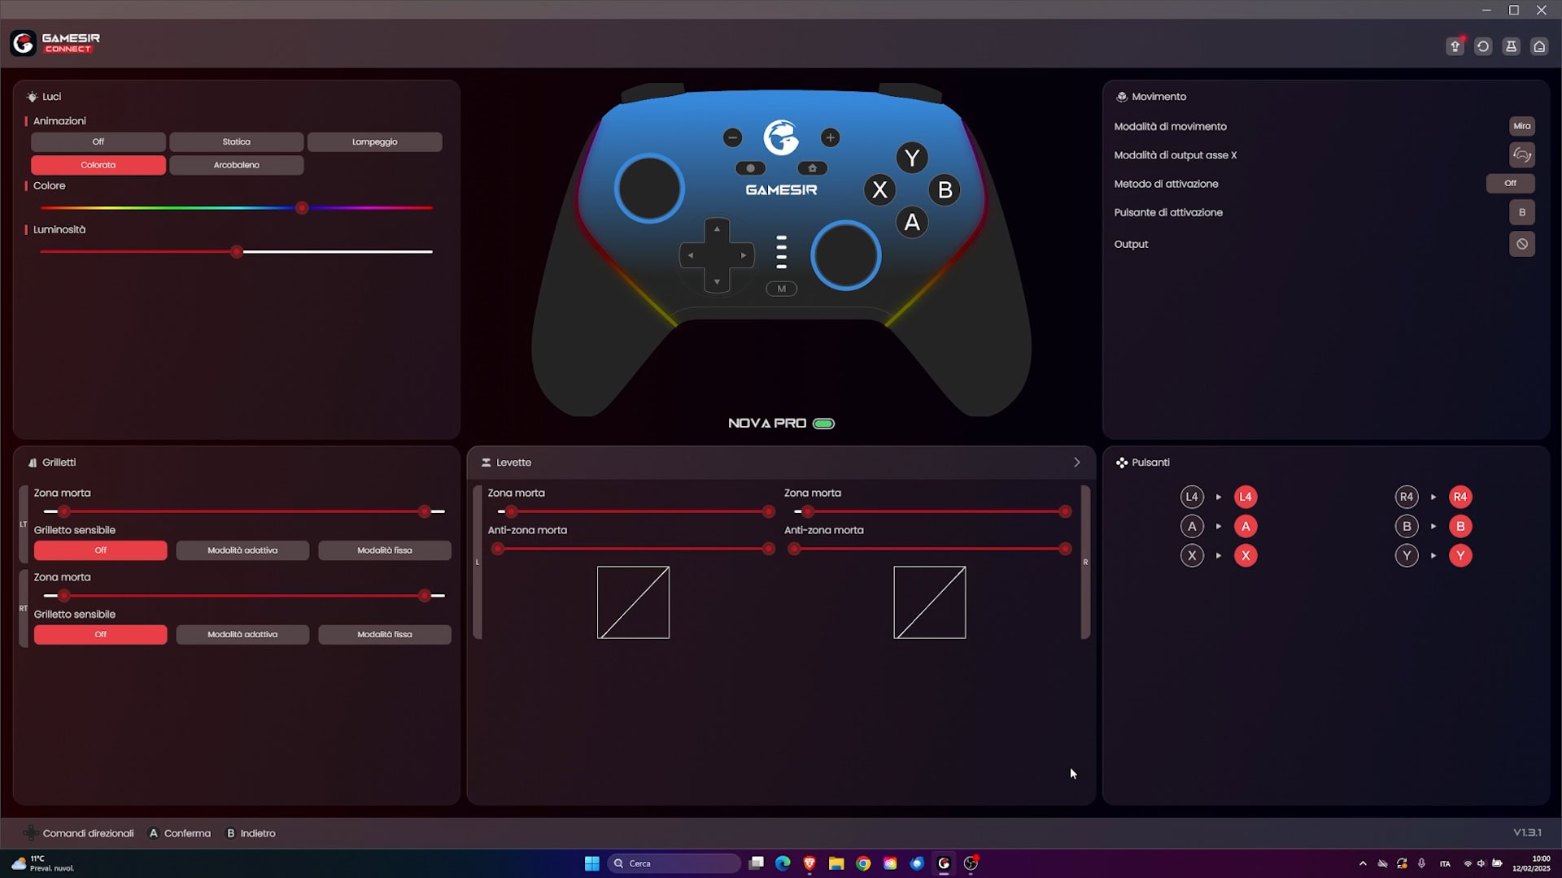The image size is (1562, 878).
Task: Click the red R4 mapped button
Action: coord(1459,497)
